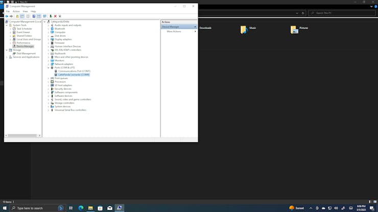Viewport: 378px width, 212px height.
Task: Click the Back arrow in the toolbar
Action: pos(7,16)
